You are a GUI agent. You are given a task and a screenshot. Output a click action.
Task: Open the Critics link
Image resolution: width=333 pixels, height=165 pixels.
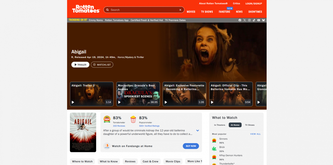(x=236, y=3)
